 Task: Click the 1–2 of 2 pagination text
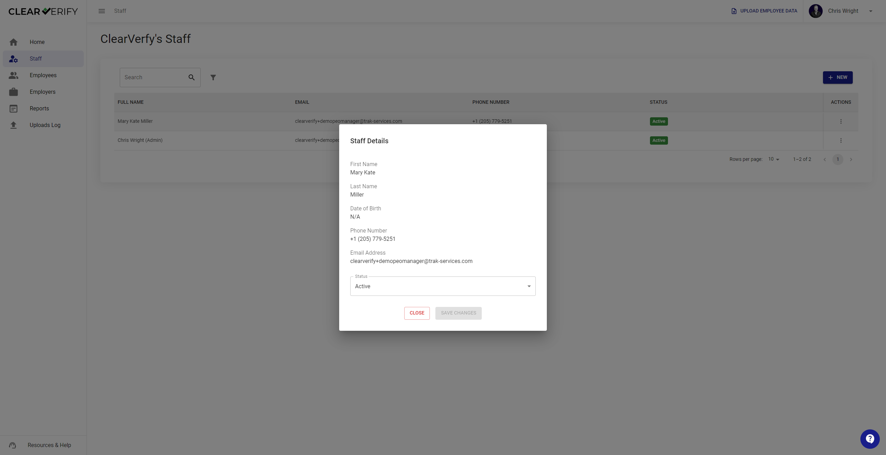[x=802, y=160]
